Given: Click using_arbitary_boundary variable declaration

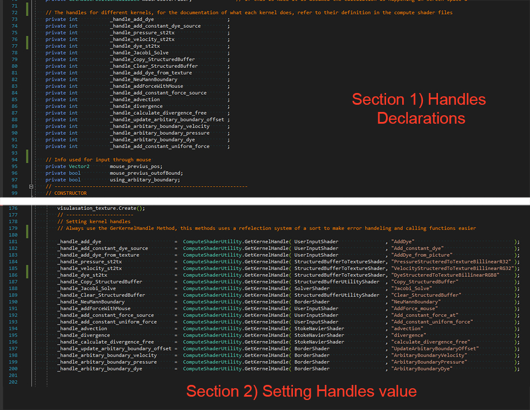Looking at the screenshot, I should pos(144,180).
